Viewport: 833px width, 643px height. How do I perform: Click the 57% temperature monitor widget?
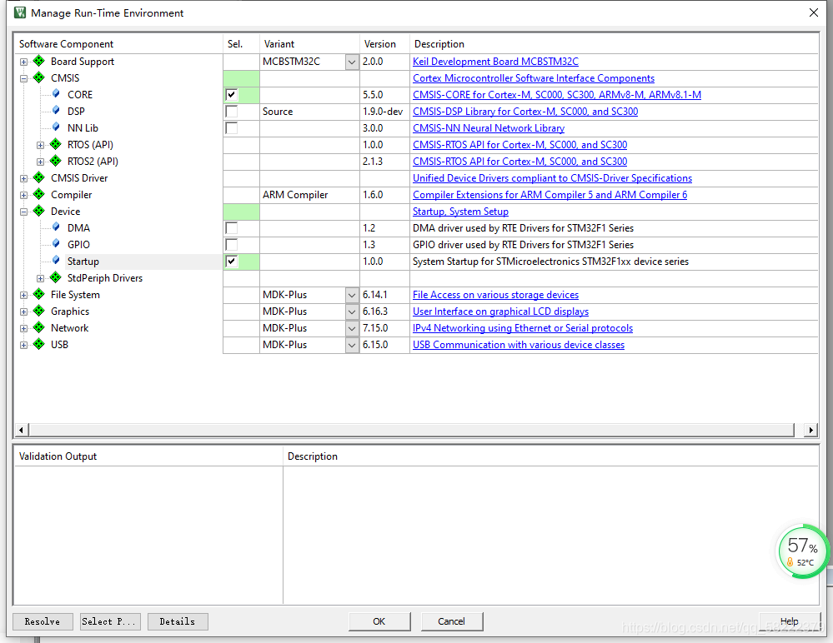(803, 551)
